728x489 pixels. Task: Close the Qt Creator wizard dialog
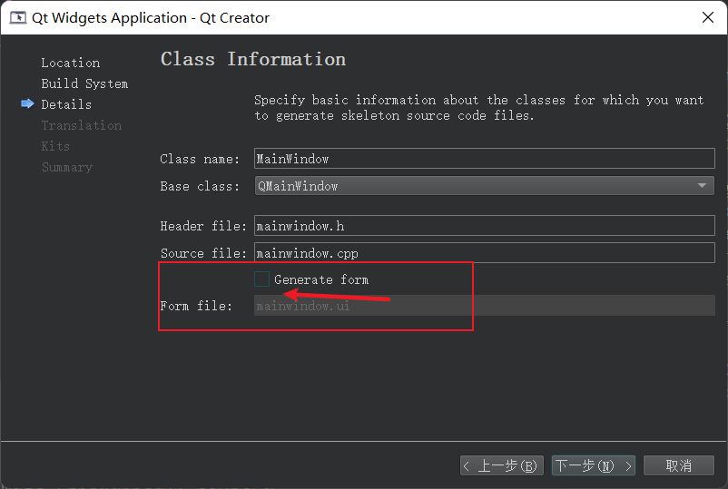(x=707, y=17)
